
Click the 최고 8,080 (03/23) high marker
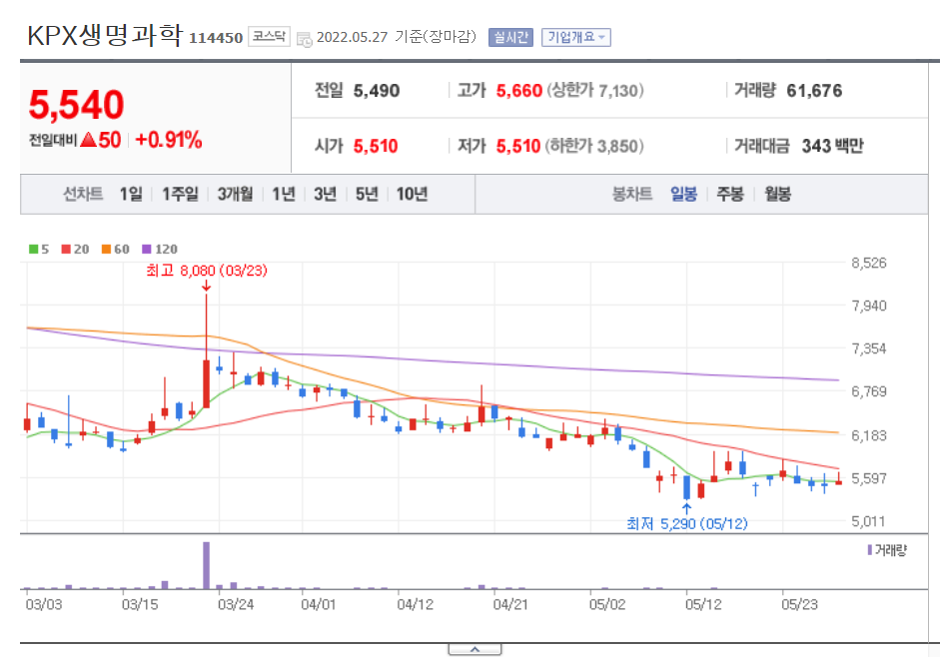click(207, 271)
